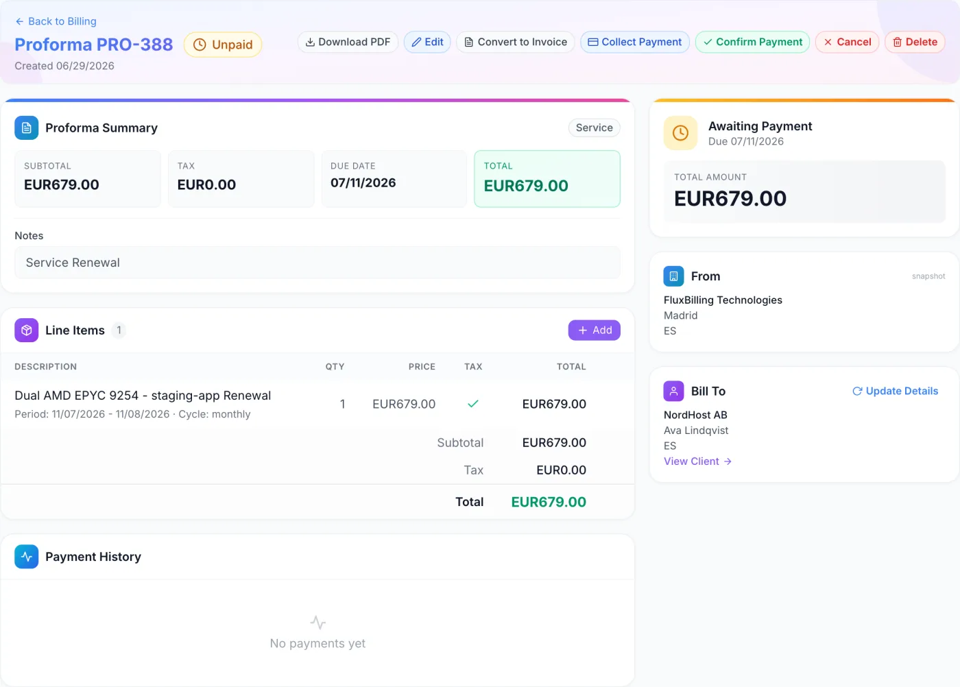Image resolution: width=960 pixels, height=687 pixels.
Task: Click the Payment History activity icon
Action: (27, 557)
